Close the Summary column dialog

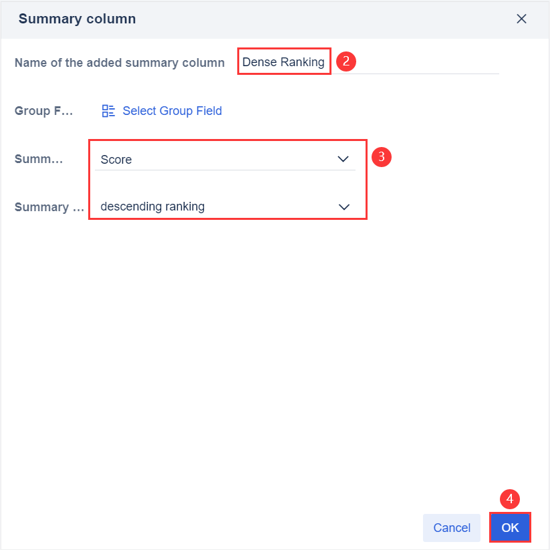click(522, 19)
